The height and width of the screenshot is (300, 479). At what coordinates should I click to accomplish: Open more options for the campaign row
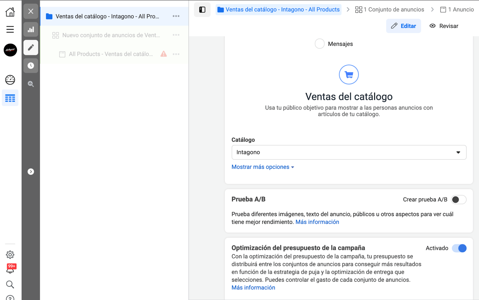[x=176, y=16]
